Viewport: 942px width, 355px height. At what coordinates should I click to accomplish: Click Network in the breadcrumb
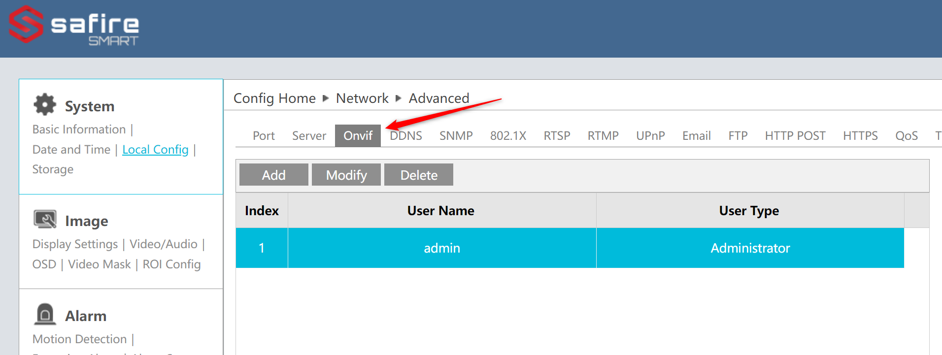pyautogui.click(x=362, y=98)
